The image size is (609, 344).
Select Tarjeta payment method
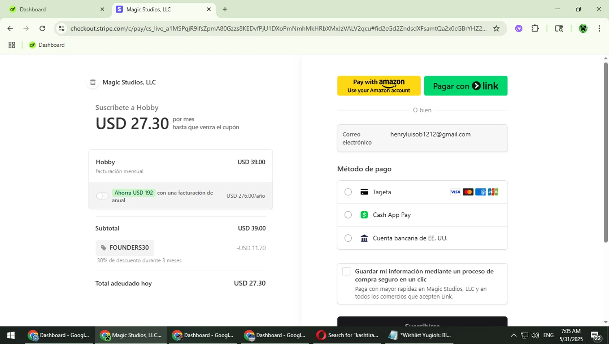click(x=422, y=192)
